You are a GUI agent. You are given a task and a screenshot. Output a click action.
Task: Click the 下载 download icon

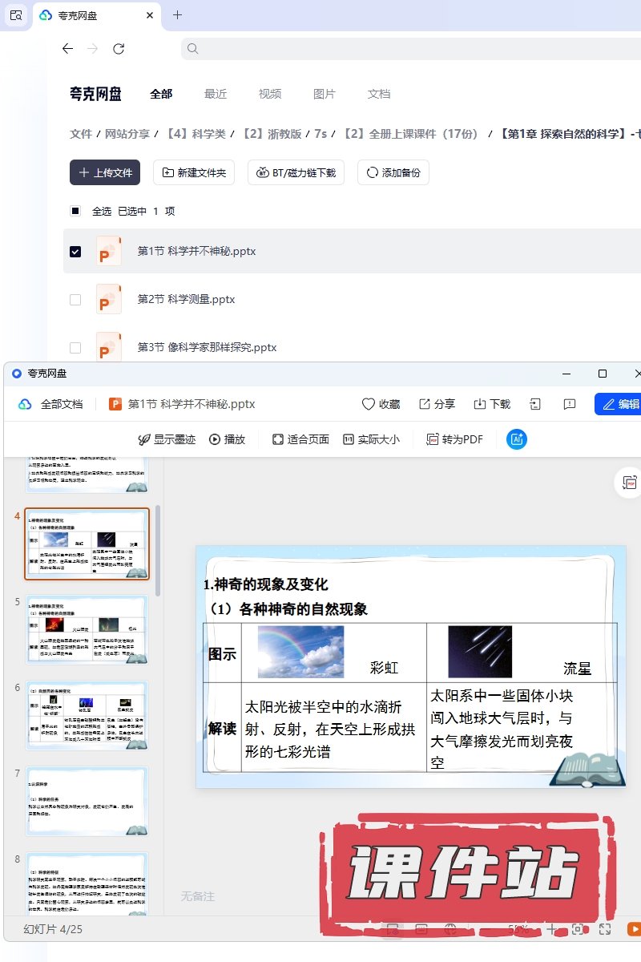[480, 404]
